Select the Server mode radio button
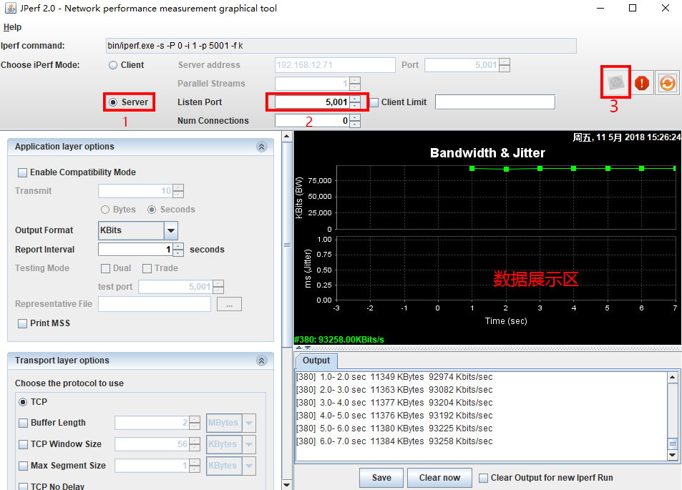This screenshot has height=490, width=682. click(113, 102)
